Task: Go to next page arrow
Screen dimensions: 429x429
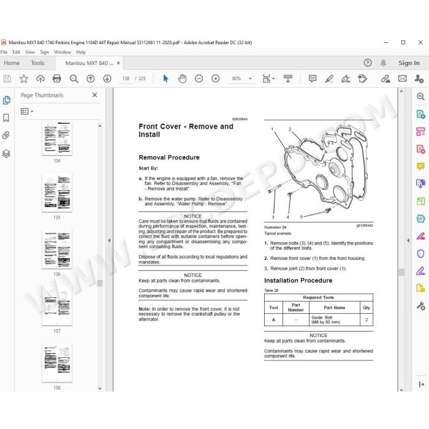Action: [x=107, y=79]
